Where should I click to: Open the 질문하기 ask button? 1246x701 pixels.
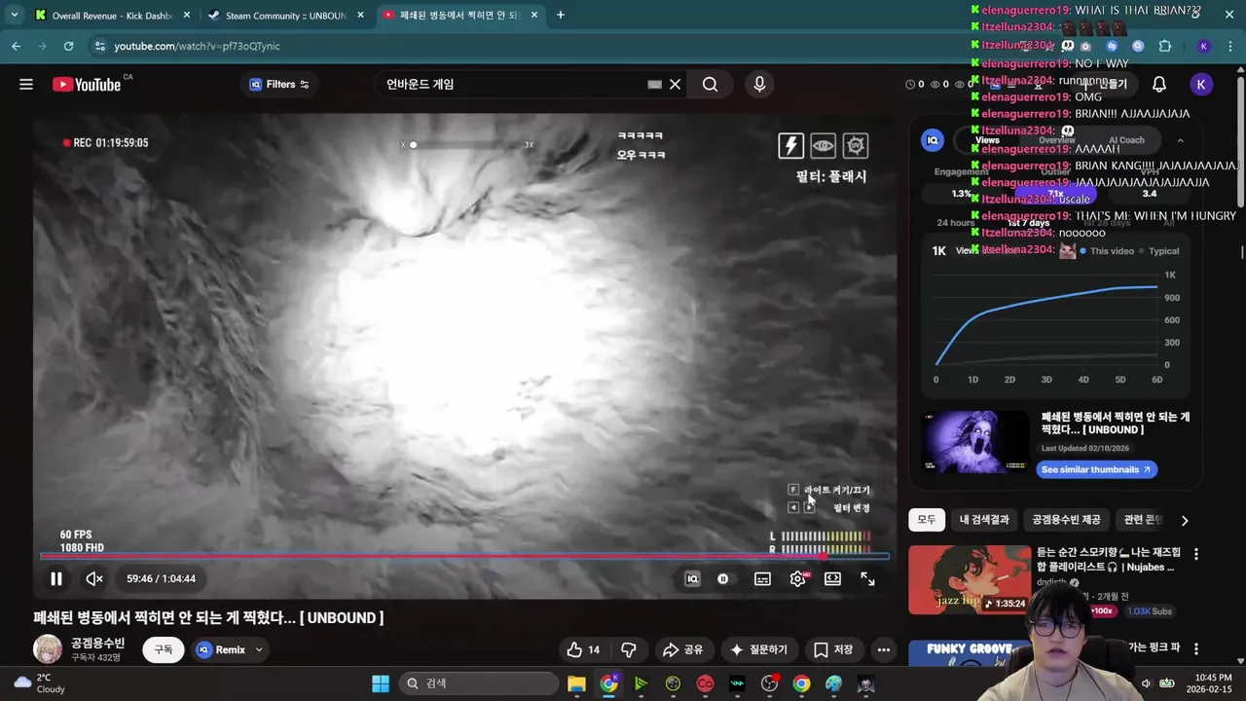pos(758,649)
